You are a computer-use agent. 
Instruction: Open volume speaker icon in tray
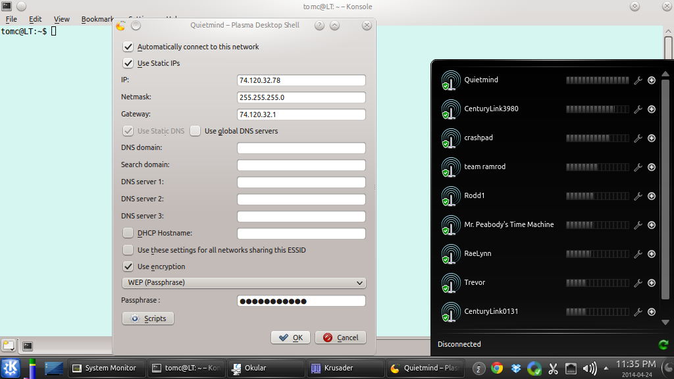590,368
